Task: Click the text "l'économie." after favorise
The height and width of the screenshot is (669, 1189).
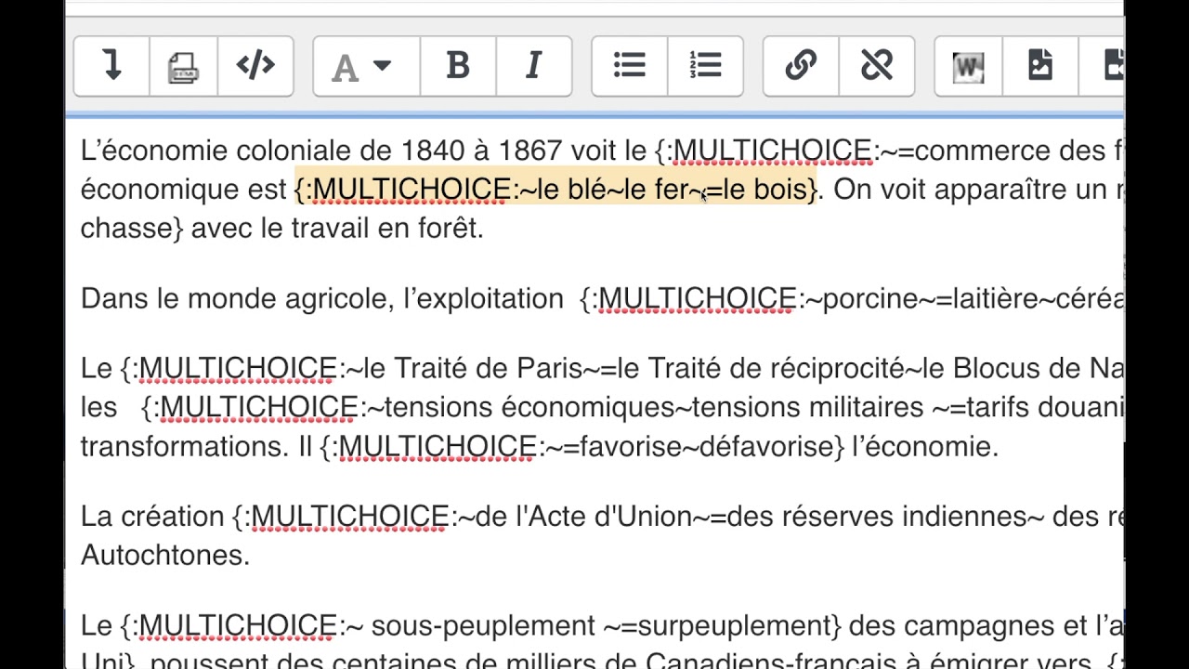Action: [x=925, y=447]
